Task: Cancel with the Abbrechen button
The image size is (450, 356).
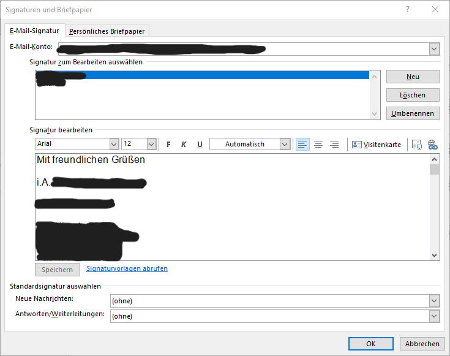Action: 422,344
